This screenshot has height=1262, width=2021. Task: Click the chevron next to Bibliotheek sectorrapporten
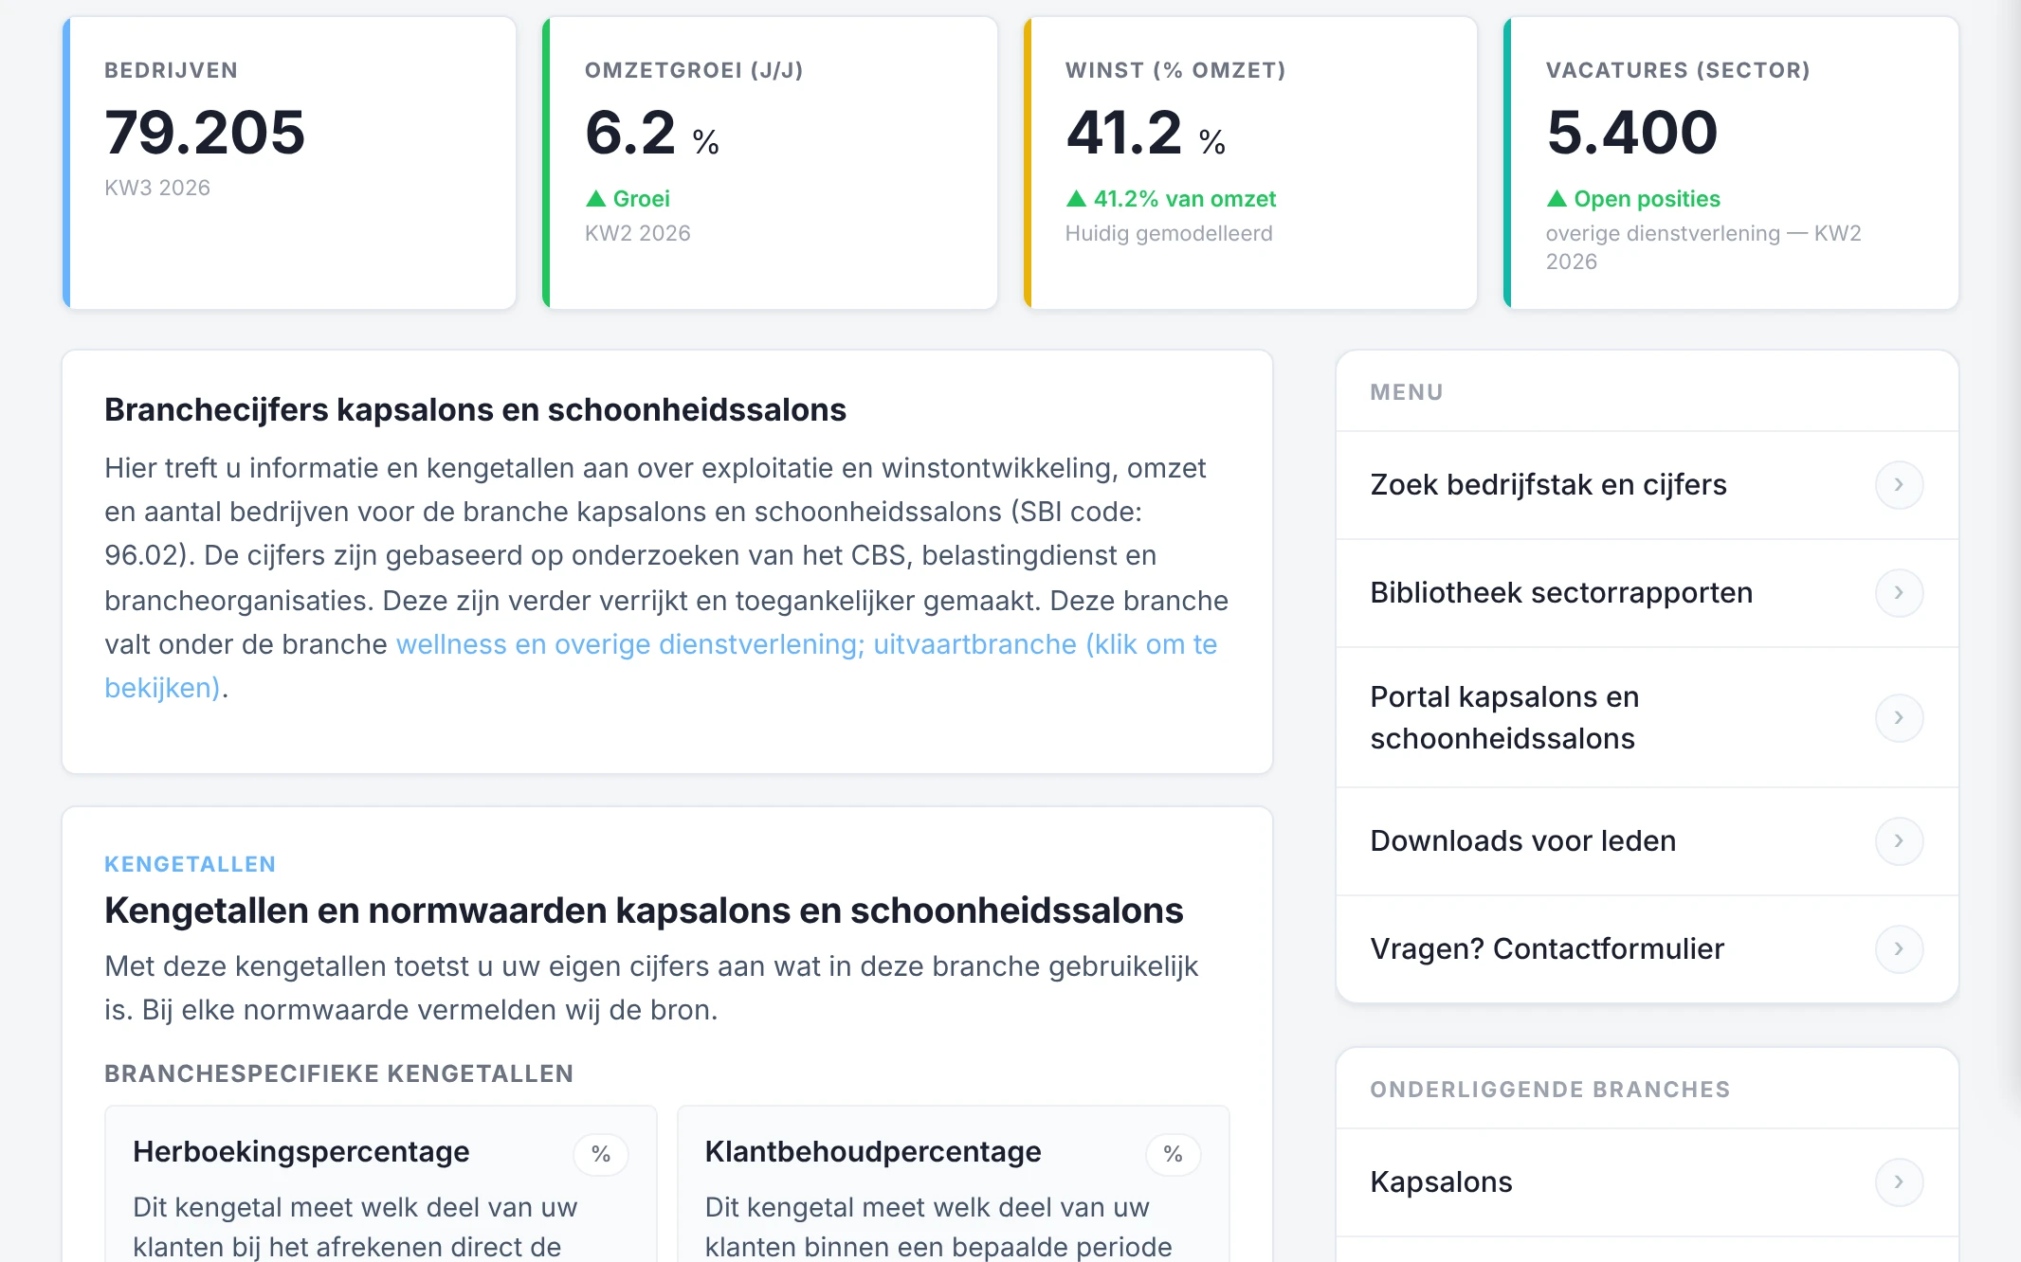(x=1899, y=593)
